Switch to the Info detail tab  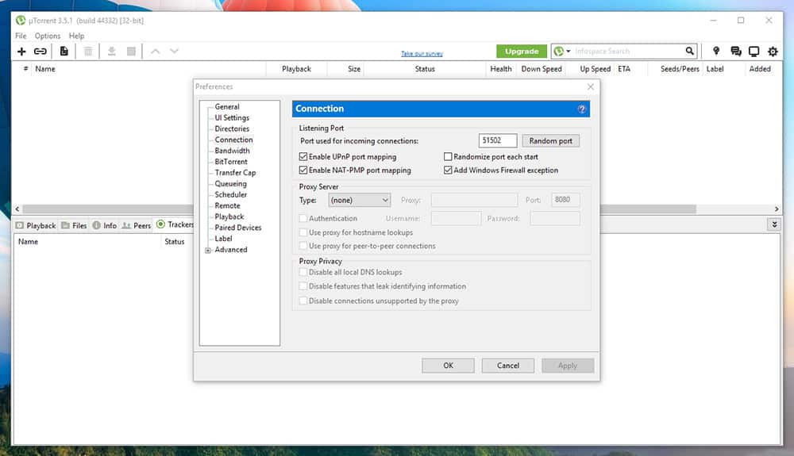click(x=104, y=225)
